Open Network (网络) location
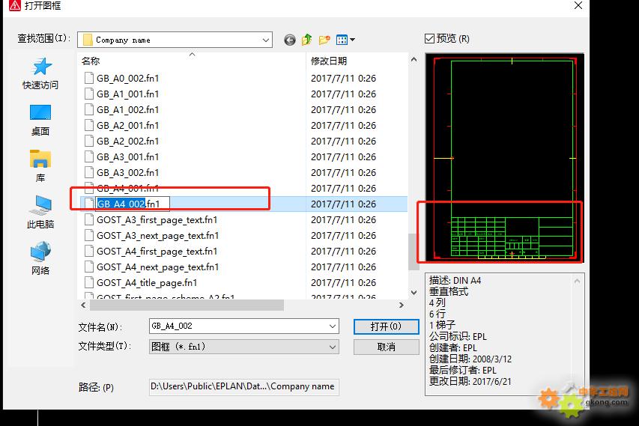Image resolution: width=639 pixels, height=426 pixels. 40,258
